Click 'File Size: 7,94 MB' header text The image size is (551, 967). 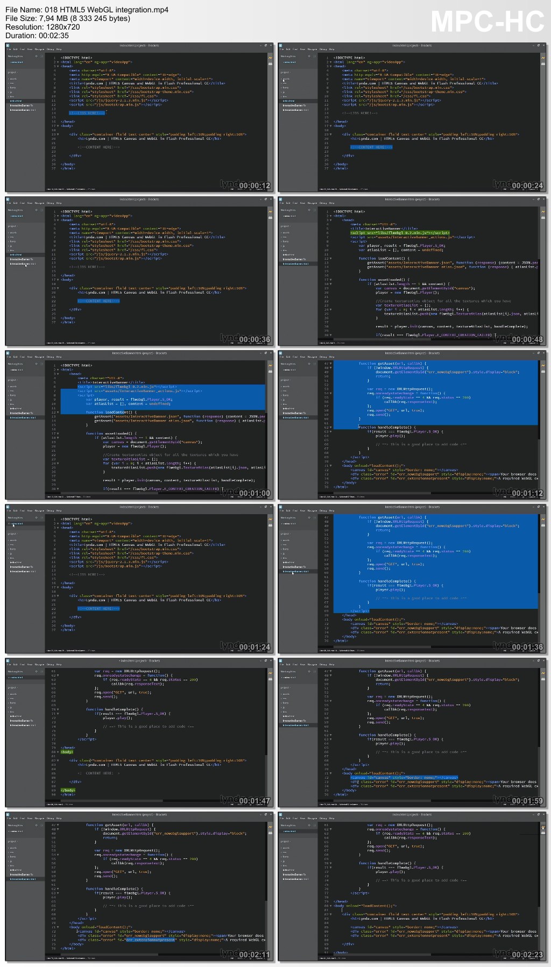[68, 18]
